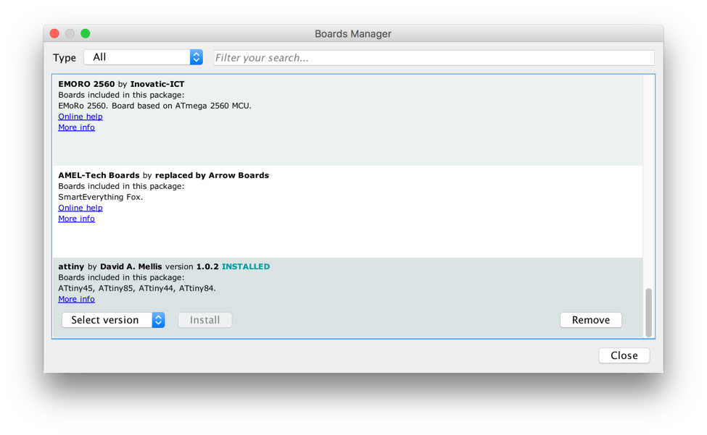Open Online help link for AMEL-Tech Boards
This screenshot has width=707, height=435.
80,208
